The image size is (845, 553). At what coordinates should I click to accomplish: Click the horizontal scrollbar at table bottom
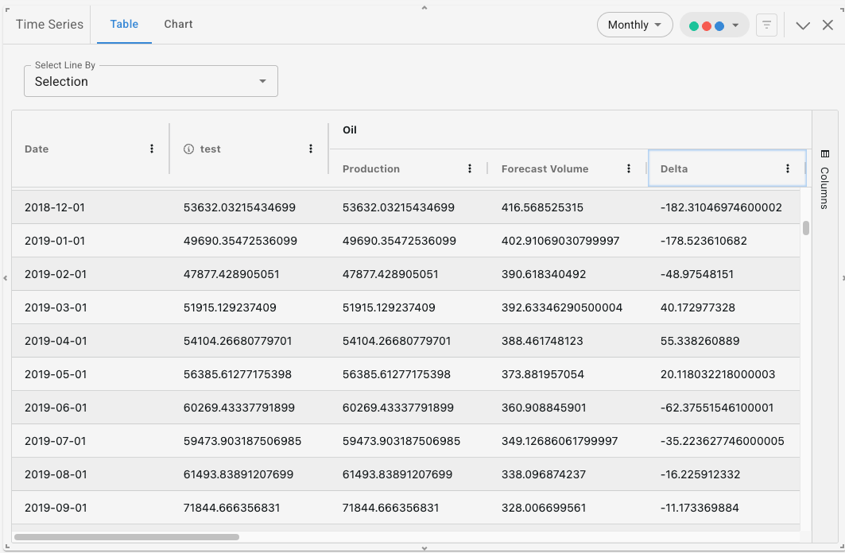127,537
